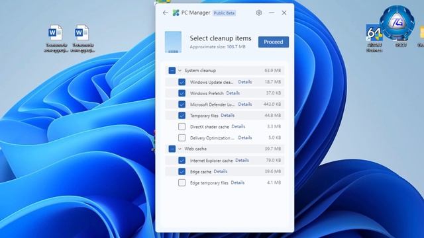
Task: Click the 'Web cache' label
Action: tap(195, 149)
